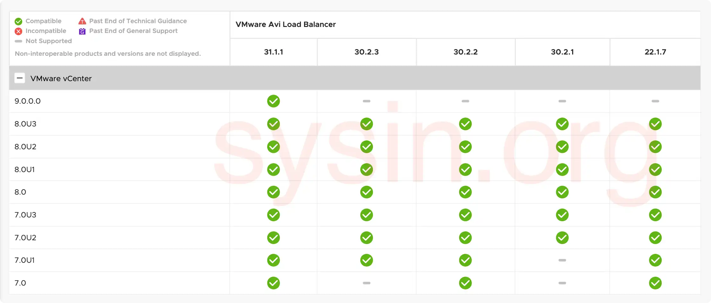Click the not supported dash for 7.0 under 30.2.3
This screenshot has width=711, height=303.
[x=367, y=283]
